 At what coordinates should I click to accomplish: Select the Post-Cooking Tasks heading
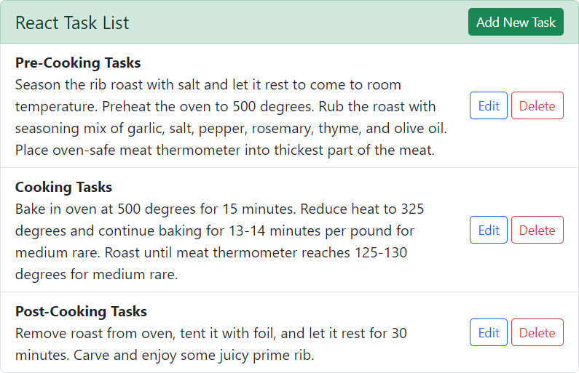tap(81, 311)
